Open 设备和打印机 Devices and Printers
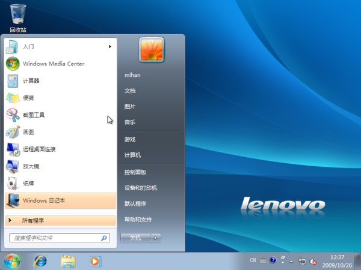 coord(141,188)
